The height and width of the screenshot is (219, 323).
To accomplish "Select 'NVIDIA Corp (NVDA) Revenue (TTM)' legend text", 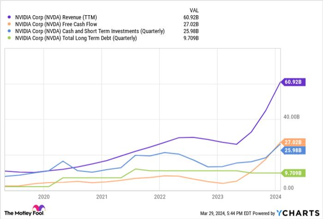I will pos(56,17).
